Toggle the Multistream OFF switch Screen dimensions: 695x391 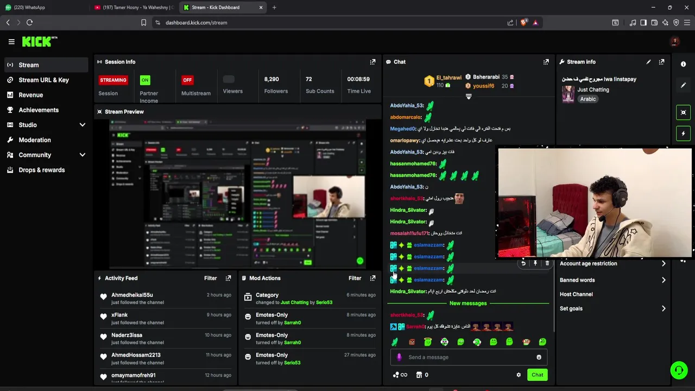pyautogui.click(x=187, y=80)
